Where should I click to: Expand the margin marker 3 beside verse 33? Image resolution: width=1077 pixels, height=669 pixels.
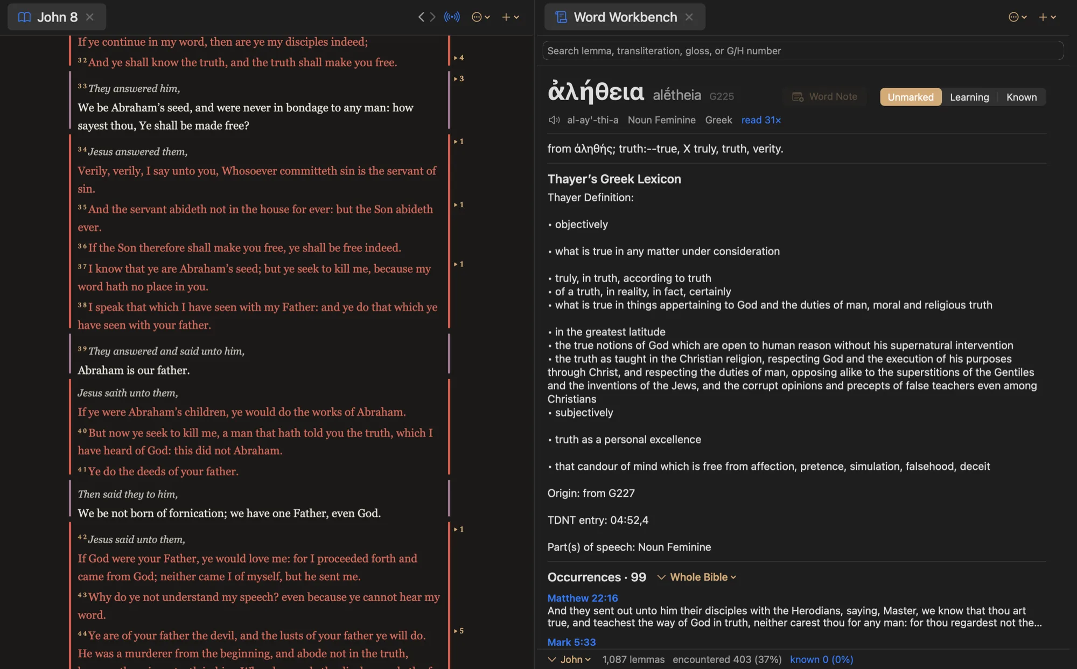(x=459, y=79)
